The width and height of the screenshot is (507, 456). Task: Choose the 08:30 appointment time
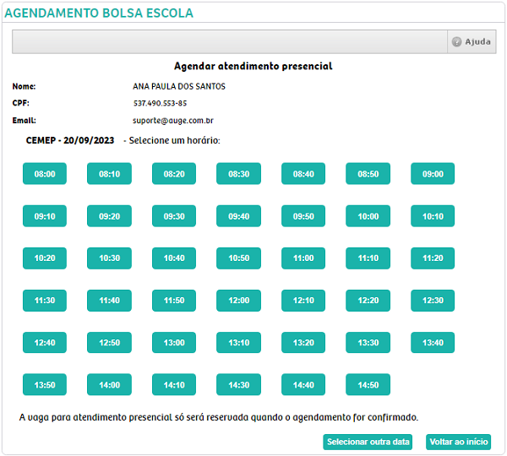coord(239,174)
